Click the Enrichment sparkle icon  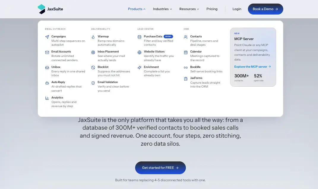click(139, 68)
